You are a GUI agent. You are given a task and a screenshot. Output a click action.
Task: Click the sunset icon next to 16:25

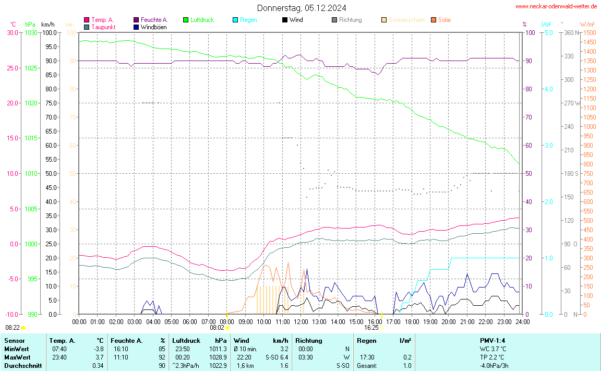[382, 328]
